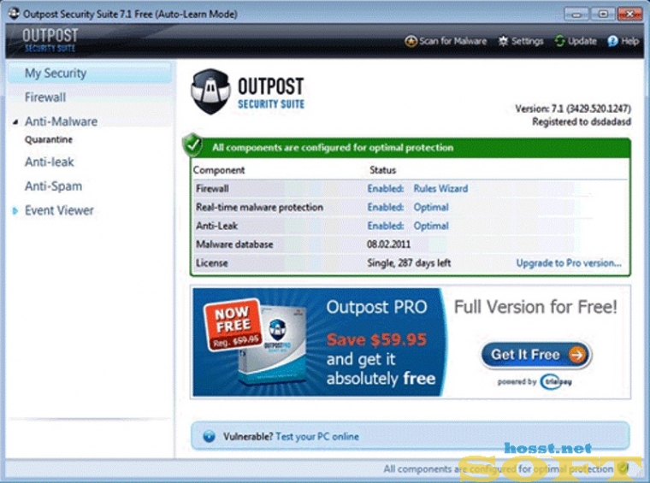Click the Settings toolbar label
Image resolution: width=650 pixels, height=483 pixels.
527,41
